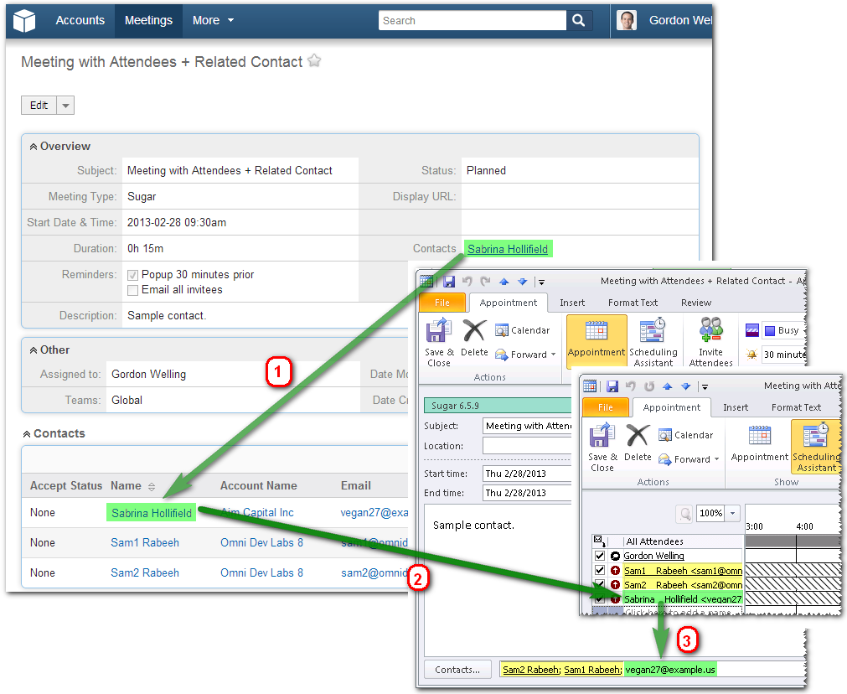Click the search magnifier button

pyautogui.click(x=579, y=21)
